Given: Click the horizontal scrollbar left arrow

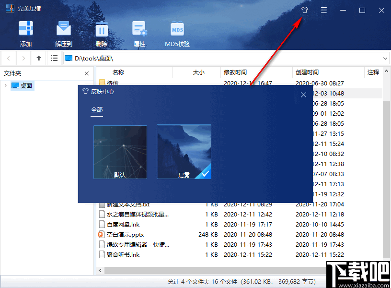Looking at the screenshot, I should click(100, 271).
